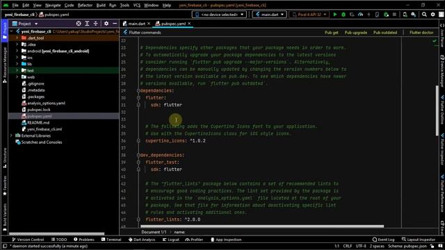Screen dimensions: 445x250
Task: Open the Structure side tool window
Action: (5, 158)
